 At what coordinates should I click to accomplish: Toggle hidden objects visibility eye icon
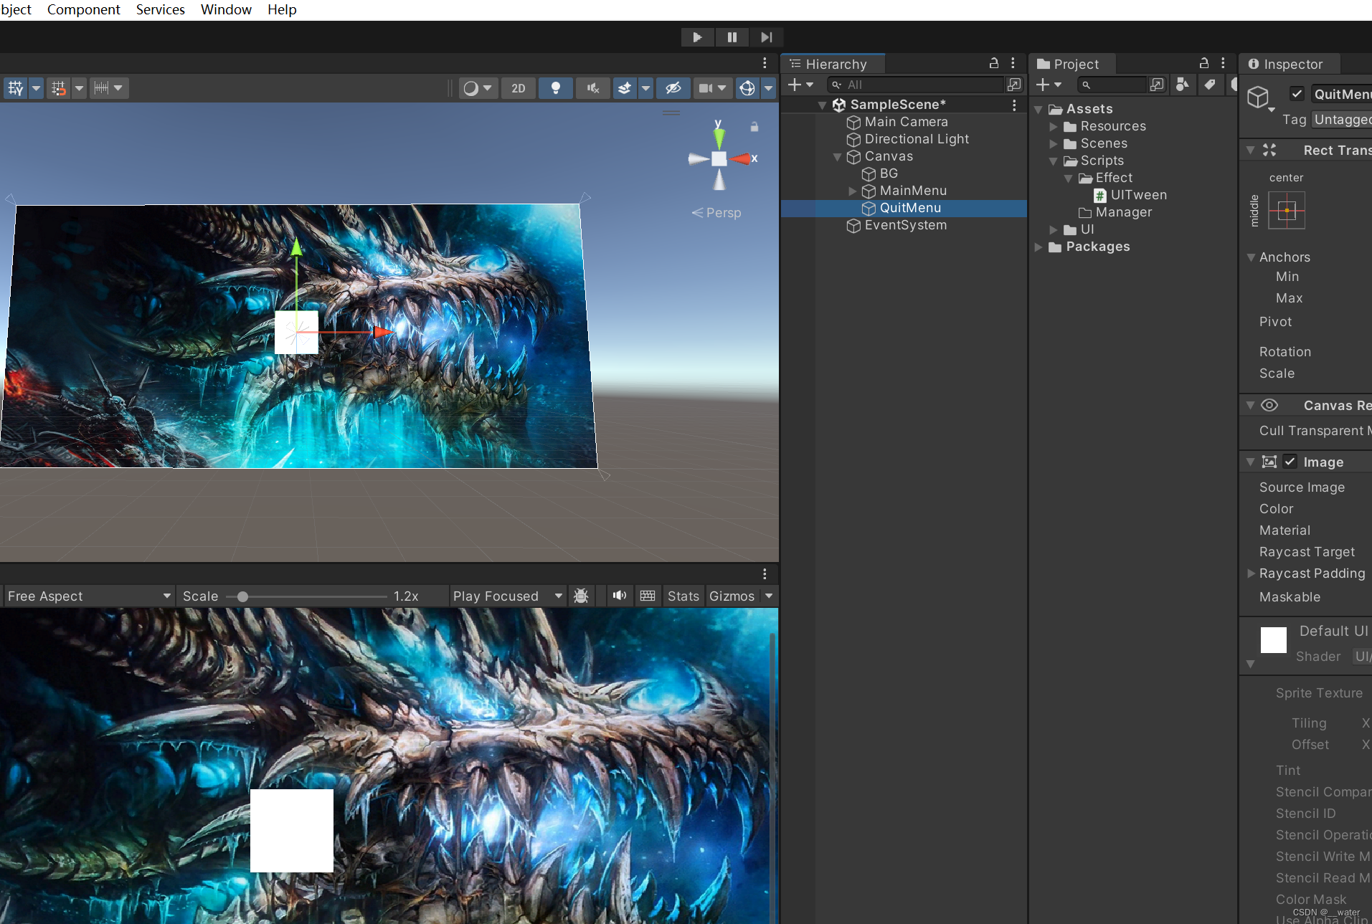pos(673,88)
